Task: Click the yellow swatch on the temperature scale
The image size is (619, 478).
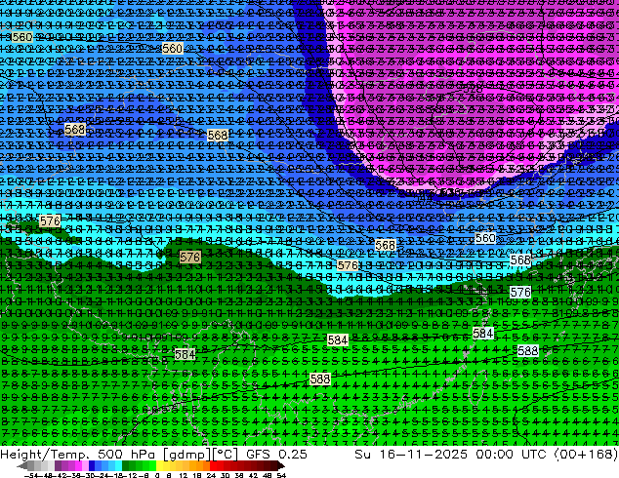Action: click(x=159, y=466)
